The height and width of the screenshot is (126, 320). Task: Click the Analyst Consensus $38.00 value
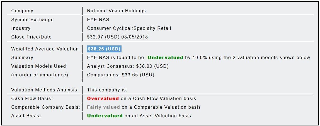pyautogui.click(x=128, y=66)
